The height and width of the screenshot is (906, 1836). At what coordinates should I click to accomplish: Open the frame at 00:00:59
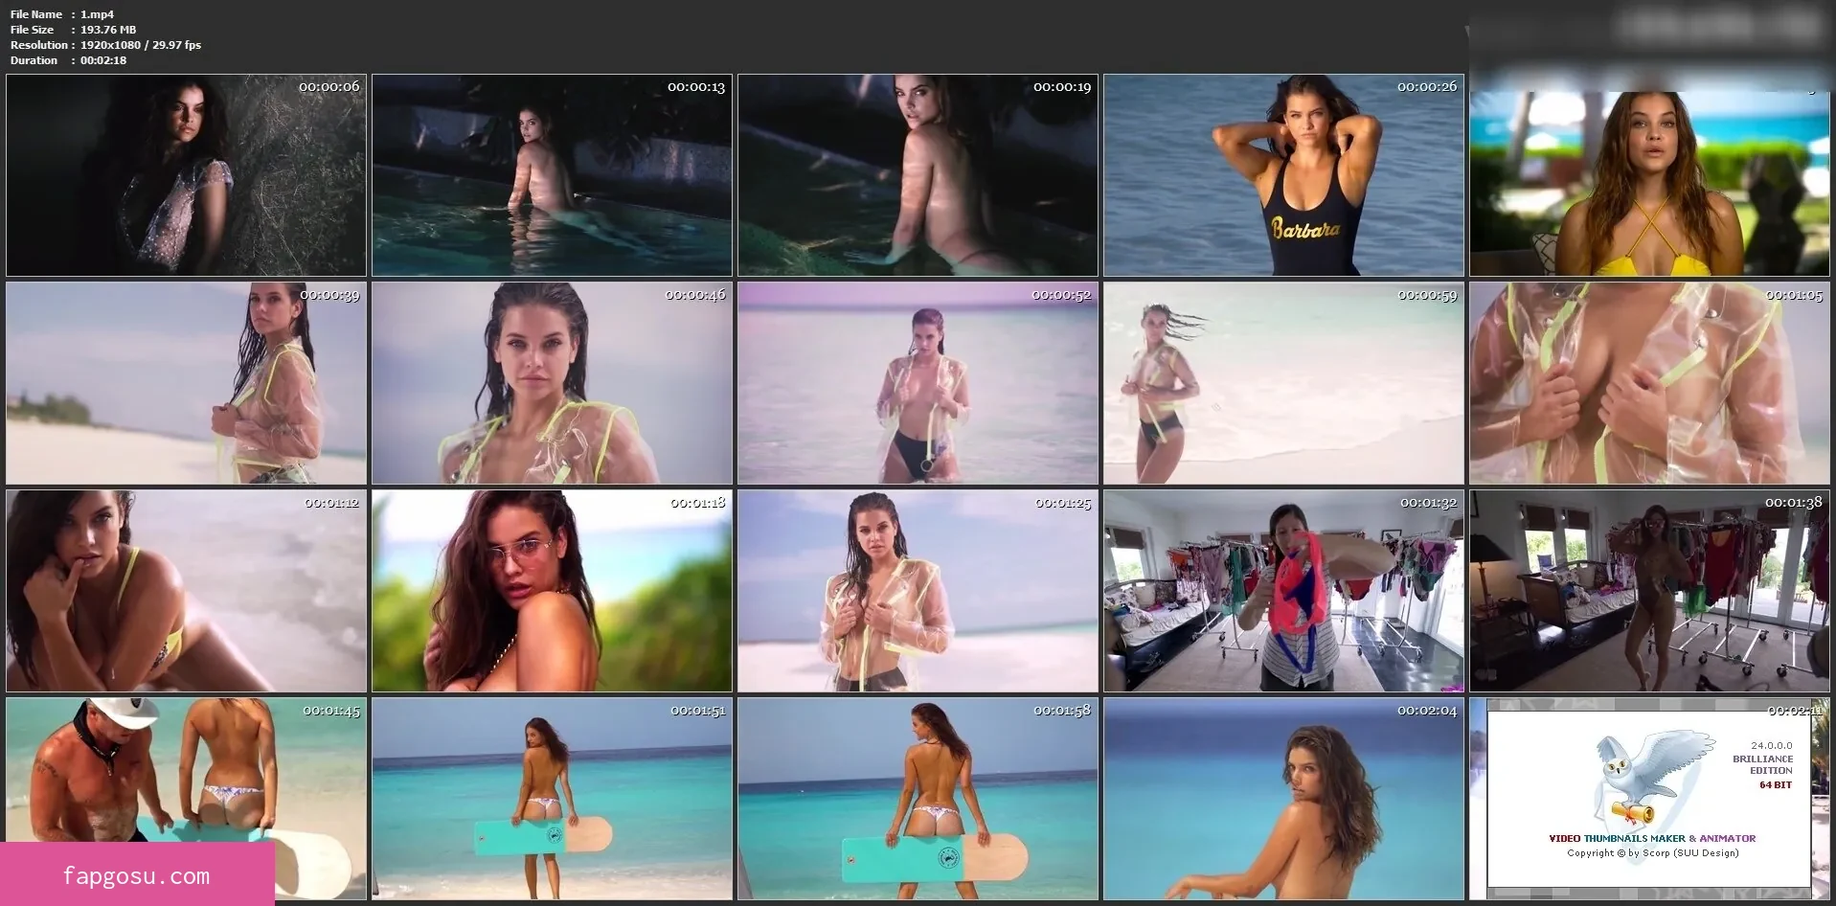point(1283,383)
